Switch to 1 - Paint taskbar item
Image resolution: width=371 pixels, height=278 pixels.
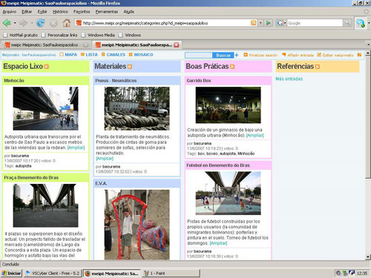tap(171, 274)
